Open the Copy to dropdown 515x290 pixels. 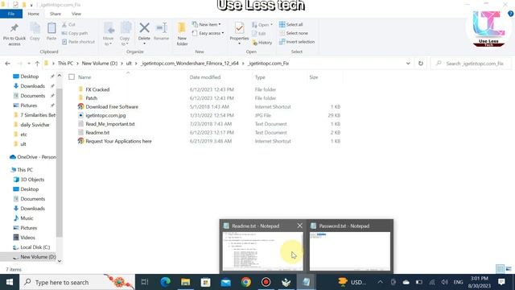125,34
